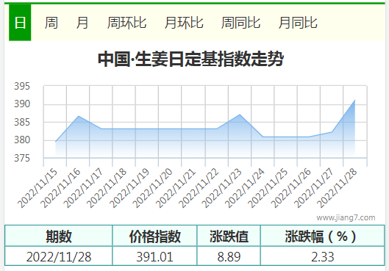This screenshot has height=271, width=389.
Task: Click the 涨跌幅（%） column header
Action: 323,236
